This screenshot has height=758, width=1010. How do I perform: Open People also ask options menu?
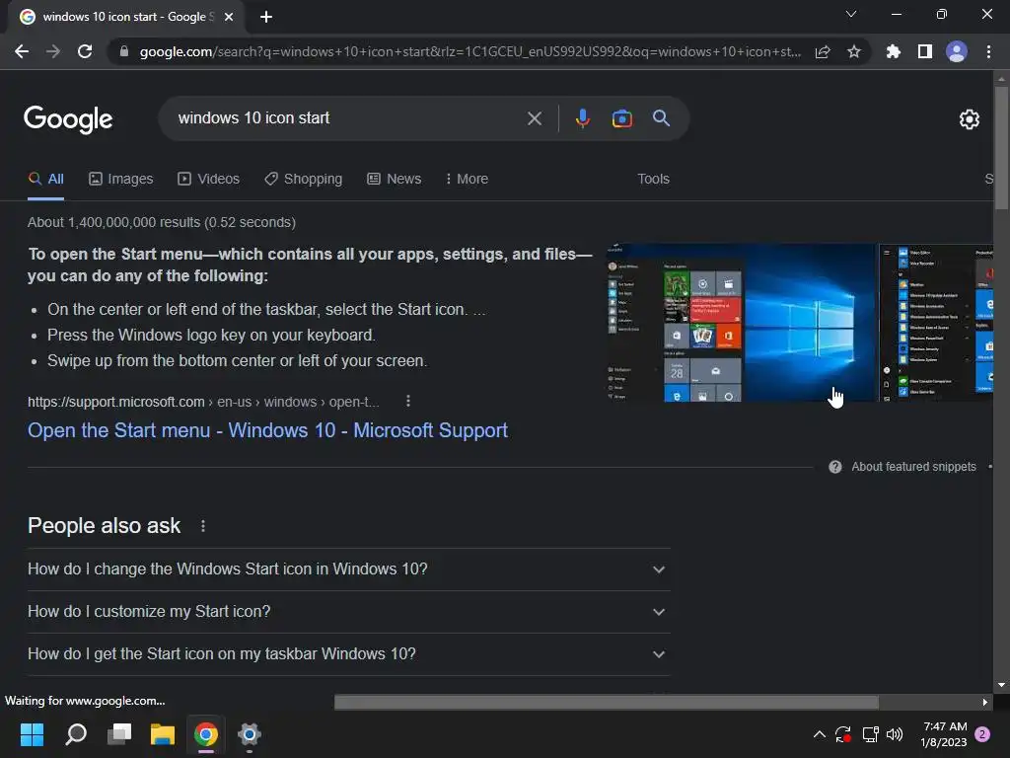[203, 526]
